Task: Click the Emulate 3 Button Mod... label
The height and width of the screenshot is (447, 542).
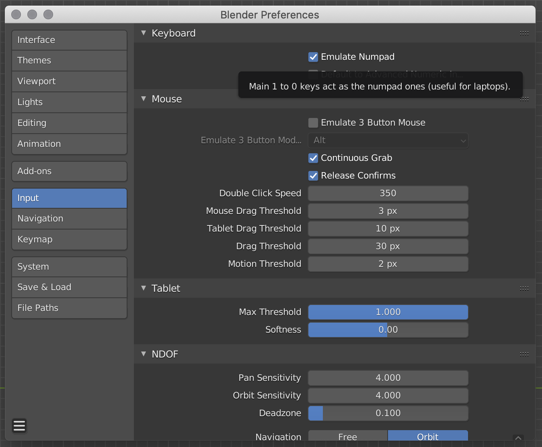Action: pos(251,140)
